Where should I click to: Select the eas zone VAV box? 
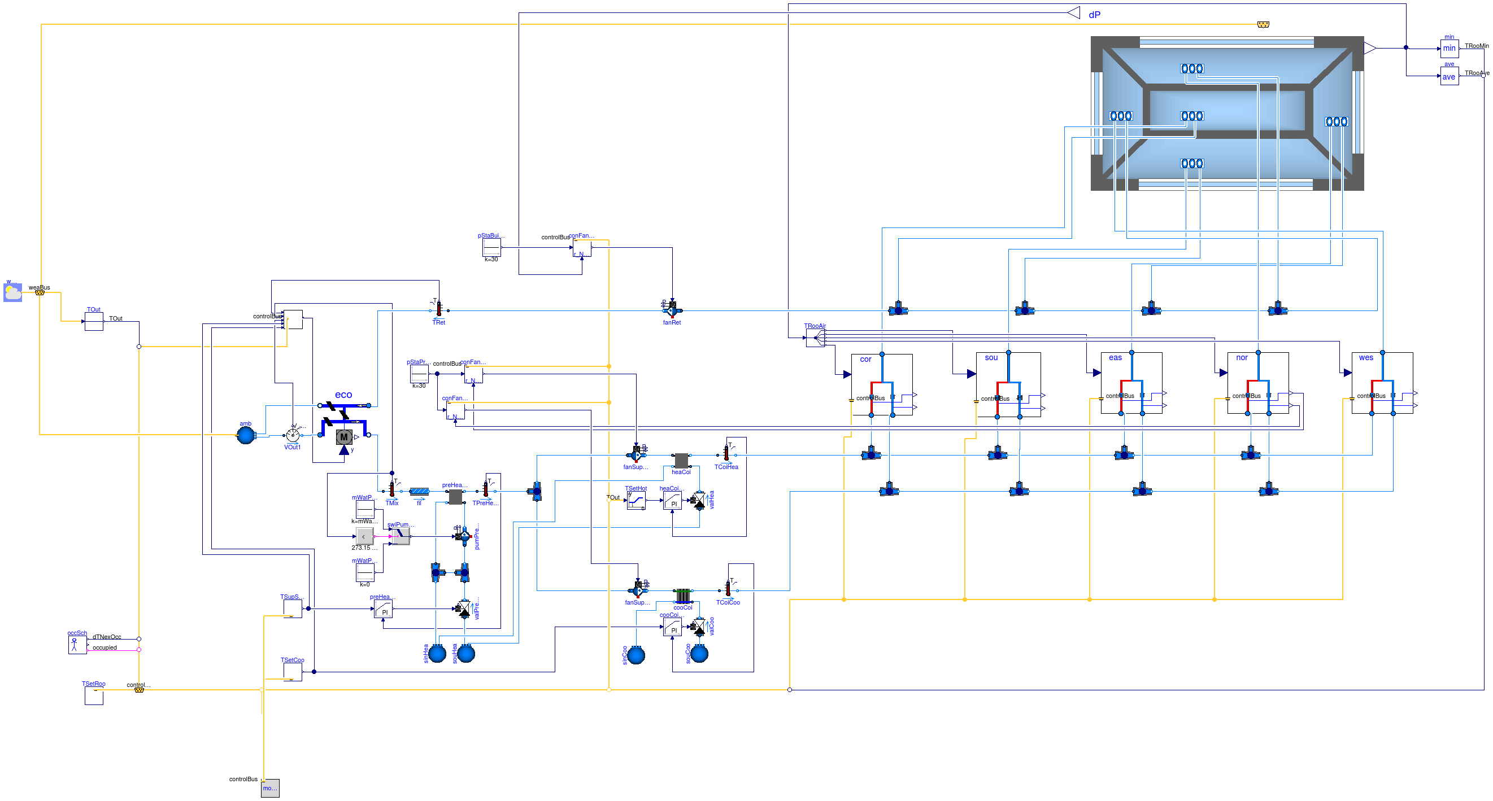coord(1131,383)
